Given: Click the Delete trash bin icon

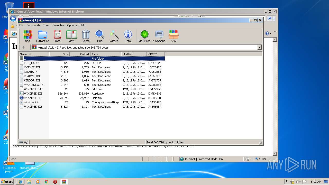Looking at the screenshot, I should pos(86,36).
